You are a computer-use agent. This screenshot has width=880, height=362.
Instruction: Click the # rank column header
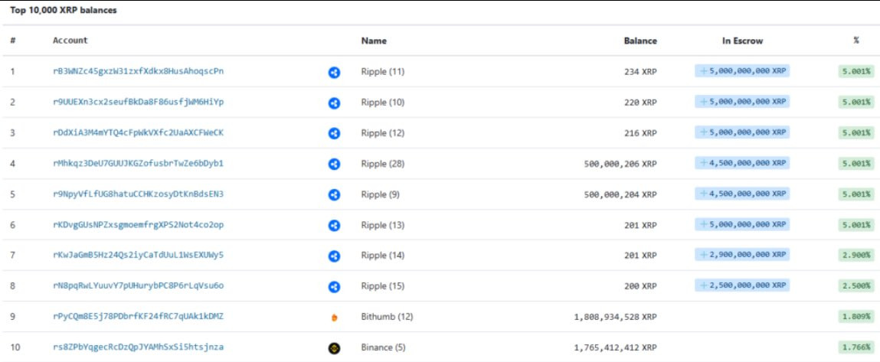pos(13,41)
